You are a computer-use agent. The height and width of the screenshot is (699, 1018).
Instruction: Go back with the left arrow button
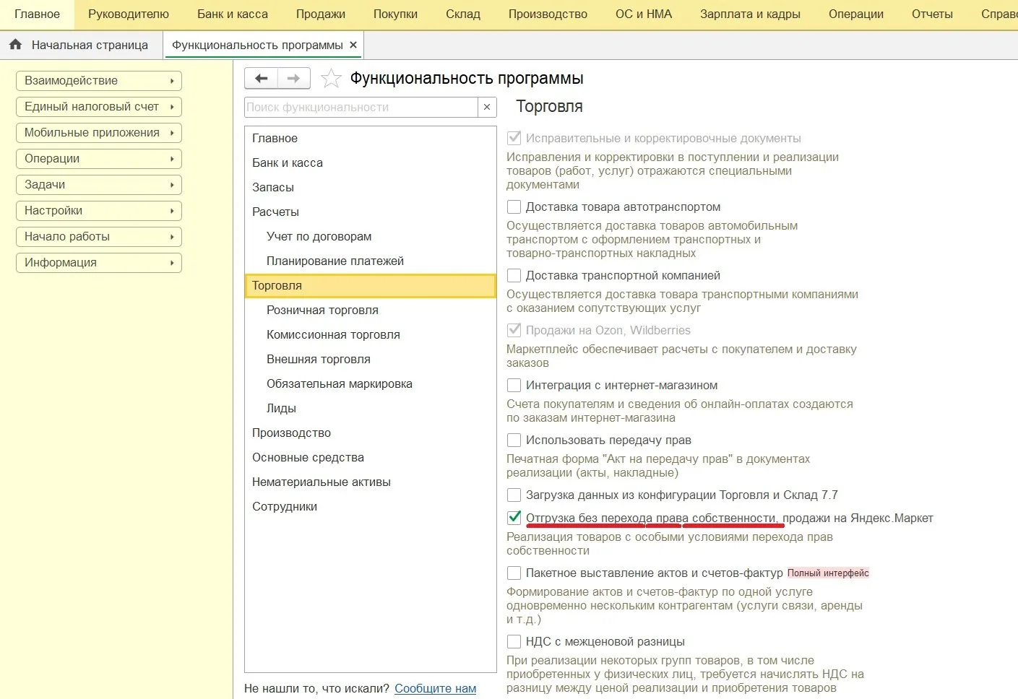tap(261, 78)
